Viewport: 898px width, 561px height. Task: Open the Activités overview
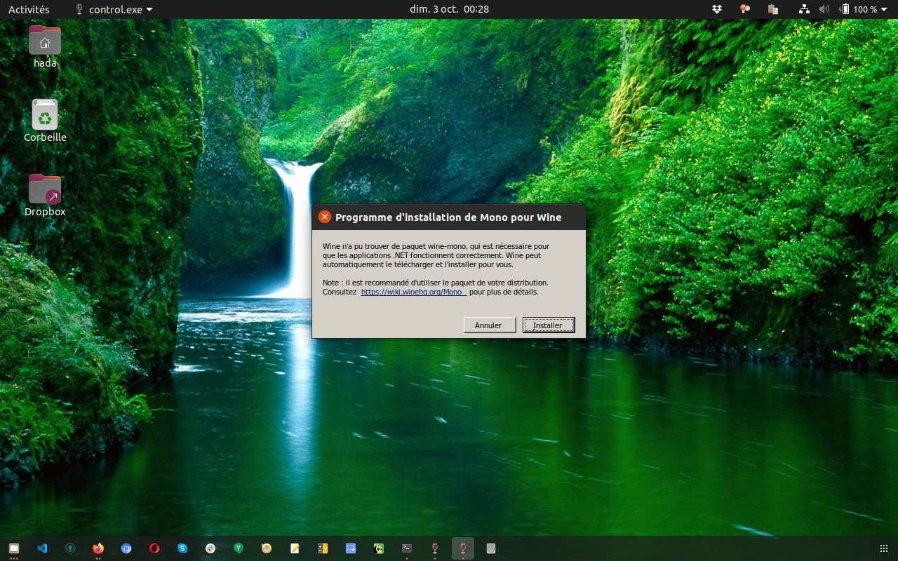pyautogui.click(x=29, y=9)
